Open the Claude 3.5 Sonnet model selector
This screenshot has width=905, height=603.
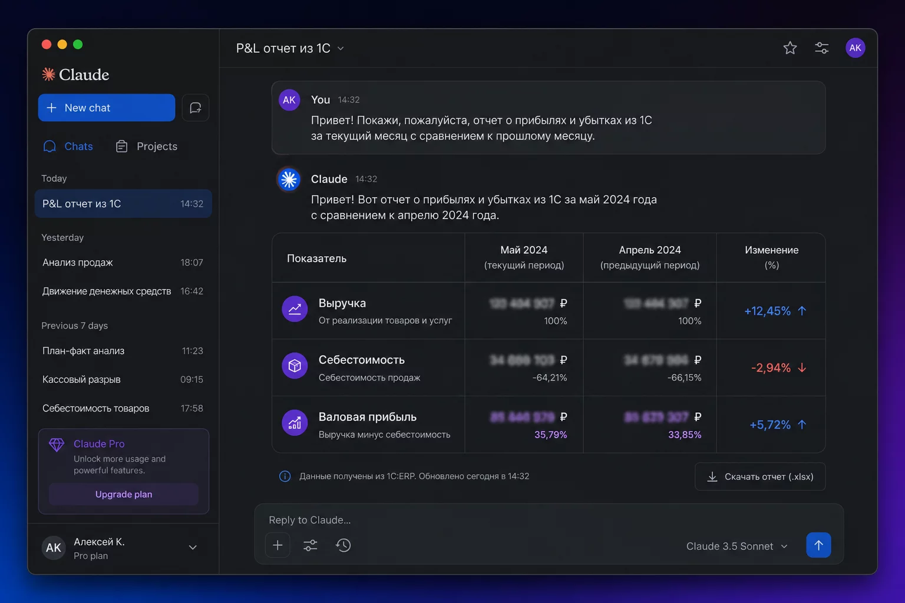736,546
